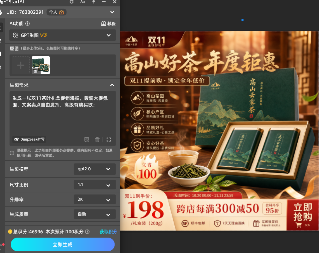Click the GPT生图 function icon

point(16,35)
